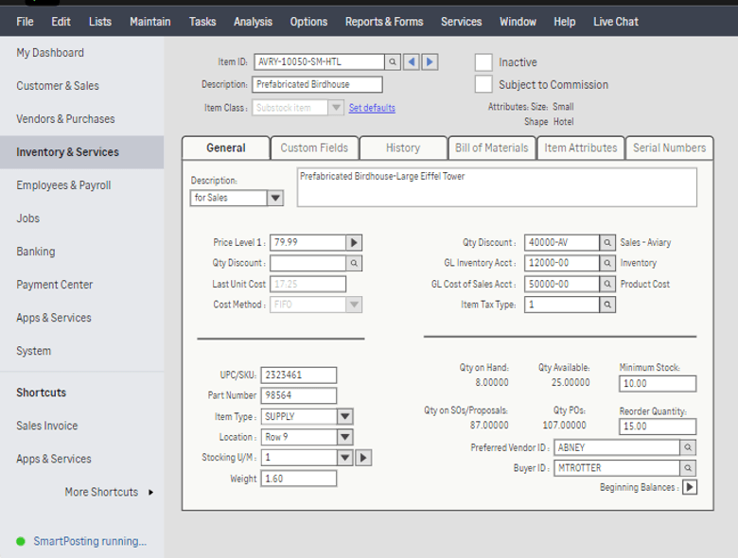Screen dimensions: 738x558
Task: Open the Maintain menu
Action: click(x=150, y=22)
